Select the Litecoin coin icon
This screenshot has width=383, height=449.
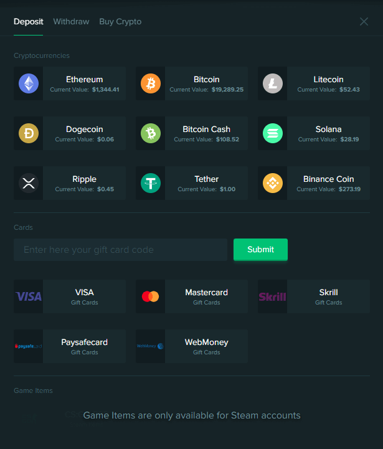pos(273,83)
